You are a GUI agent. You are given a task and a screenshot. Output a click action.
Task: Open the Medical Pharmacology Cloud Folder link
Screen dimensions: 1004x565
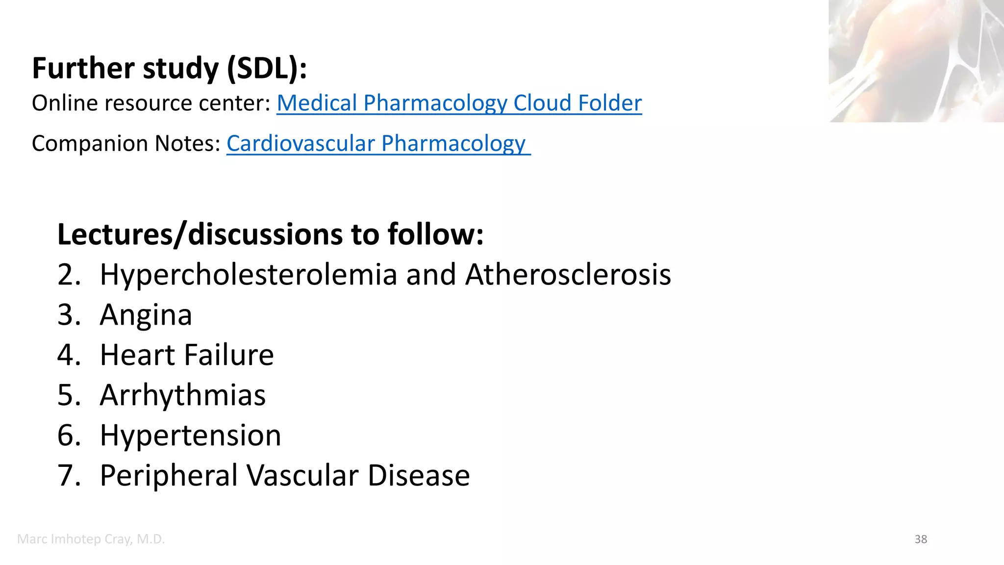point(459,103)
